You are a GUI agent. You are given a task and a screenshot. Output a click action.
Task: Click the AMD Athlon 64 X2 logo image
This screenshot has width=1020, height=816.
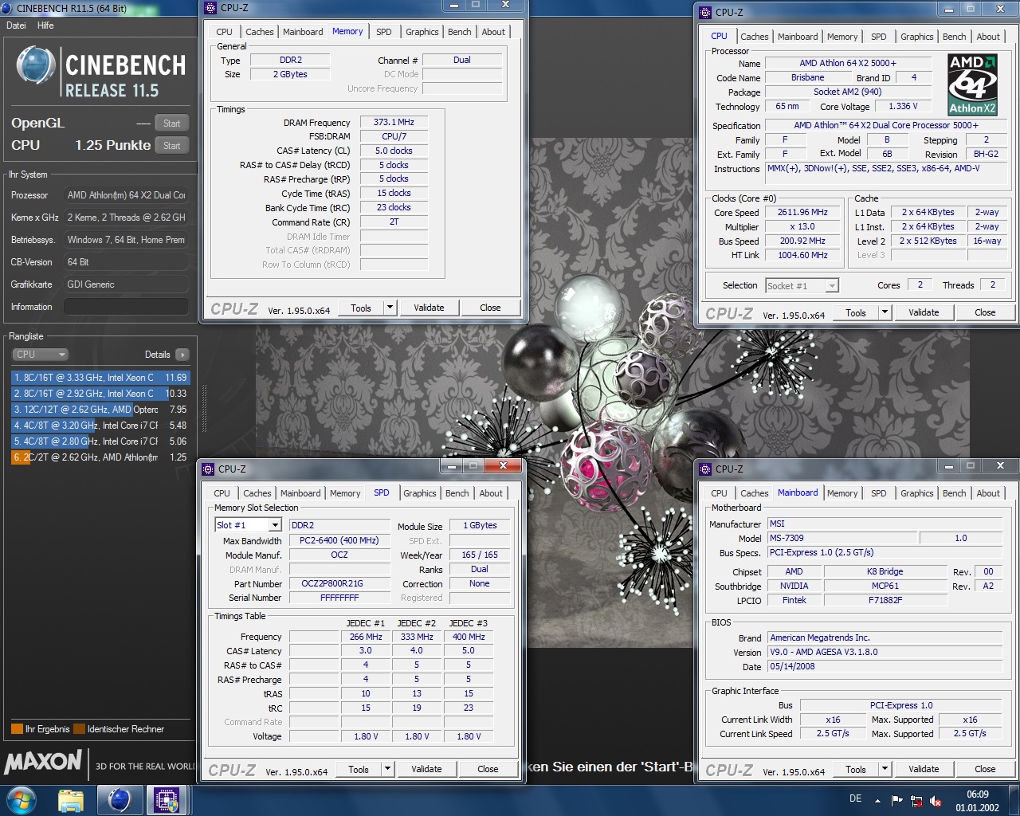click(x=972, y=84)
